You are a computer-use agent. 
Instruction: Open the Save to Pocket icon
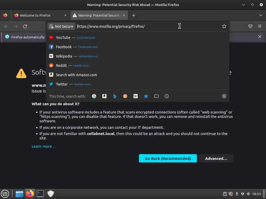[x=250, y=26]
